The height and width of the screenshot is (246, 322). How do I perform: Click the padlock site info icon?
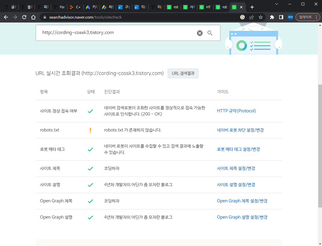pyautogui.click(x=44, y=17)
